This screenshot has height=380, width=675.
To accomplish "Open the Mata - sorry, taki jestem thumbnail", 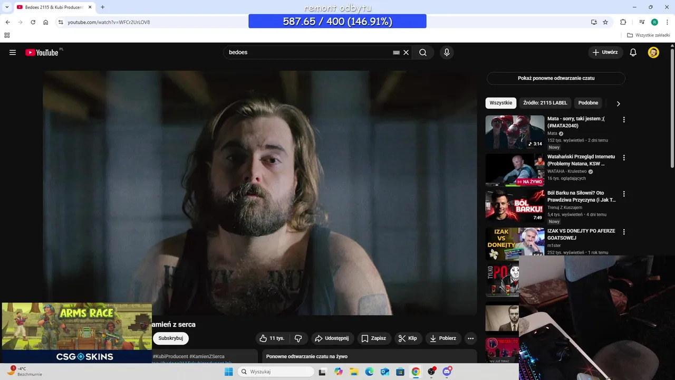I will 515,132.
